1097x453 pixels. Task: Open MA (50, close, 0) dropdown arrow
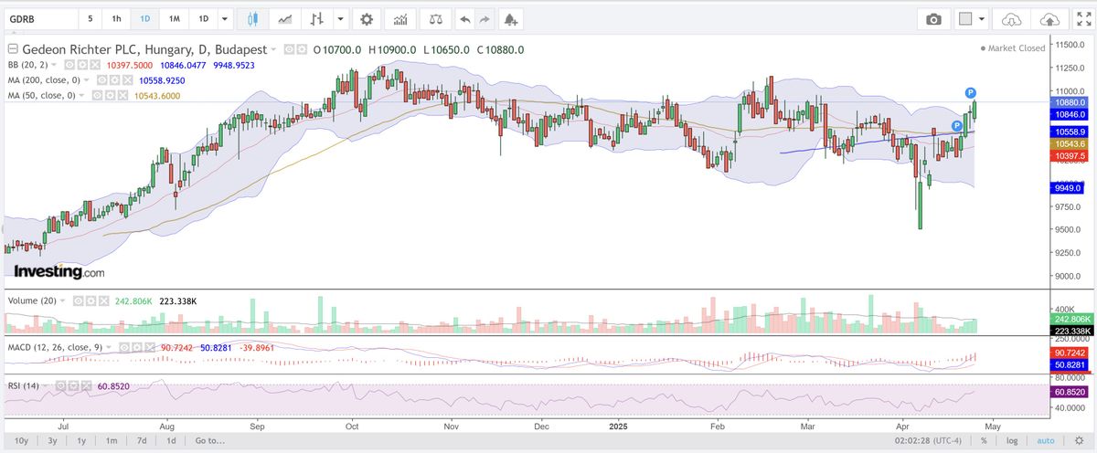point(81,95)
